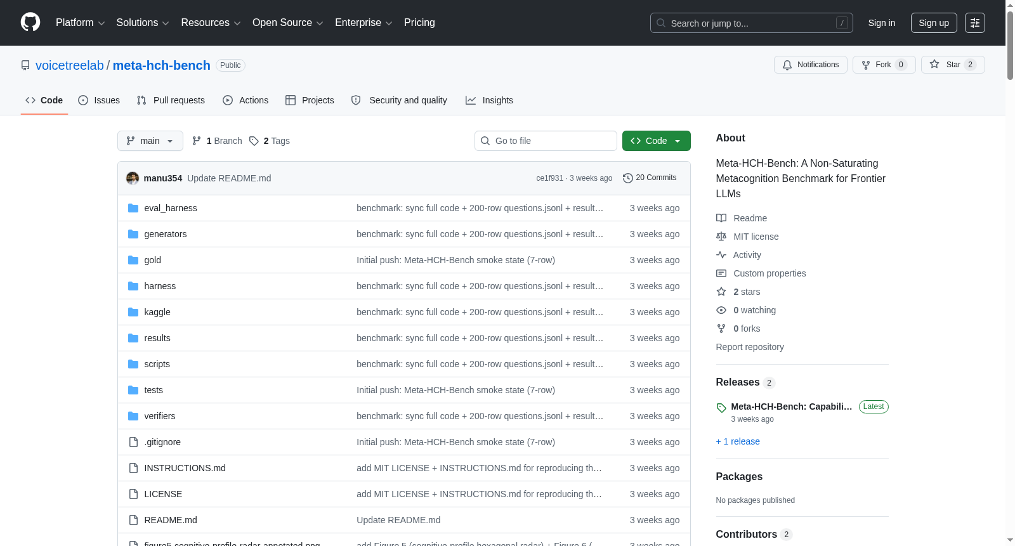The height and width of the screenshot is (546, 1015).
Task: Open the generators folder icon
Action: [133, 234]
